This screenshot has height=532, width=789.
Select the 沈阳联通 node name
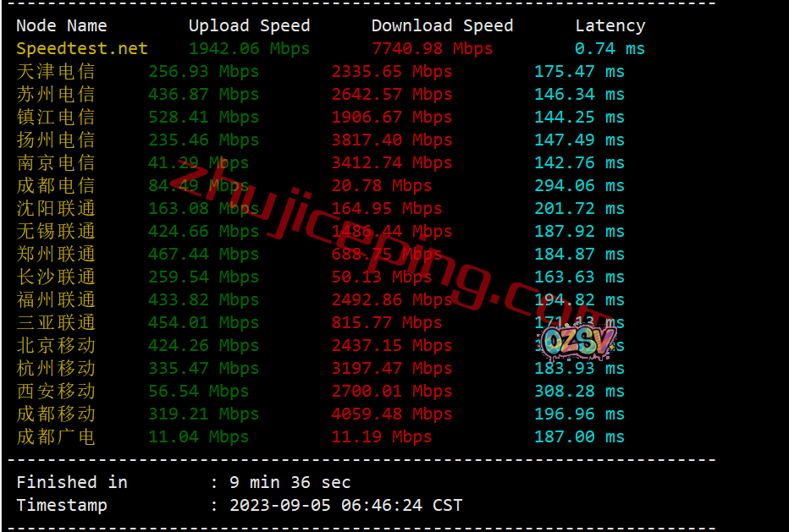[56, 208]
